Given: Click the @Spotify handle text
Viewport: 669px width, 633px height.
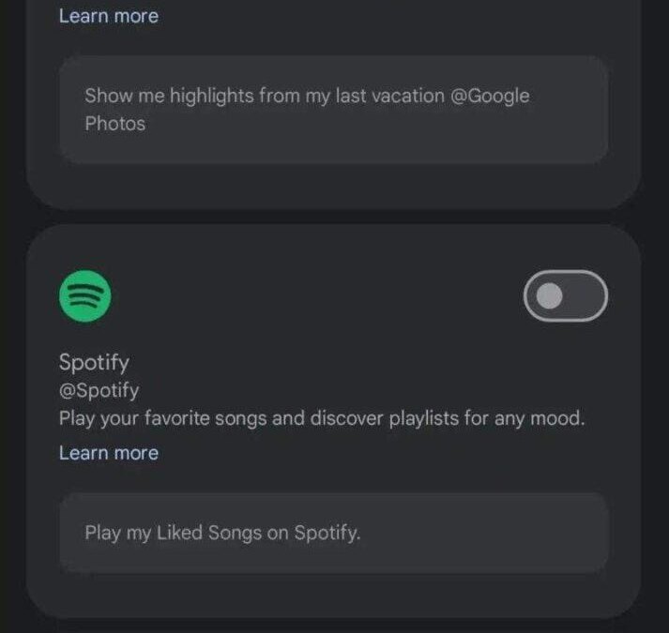Looking at the screenshot, I should (x=99, y=390).
